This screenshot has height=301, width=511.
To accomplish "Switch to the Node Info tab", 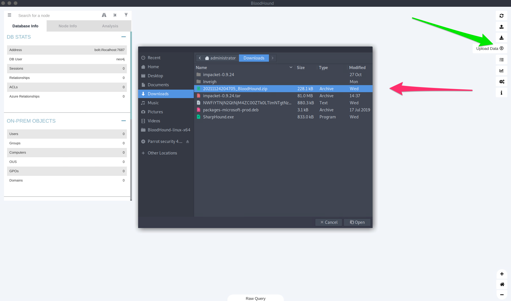I will pyautogui.click(x=68, y=26).
